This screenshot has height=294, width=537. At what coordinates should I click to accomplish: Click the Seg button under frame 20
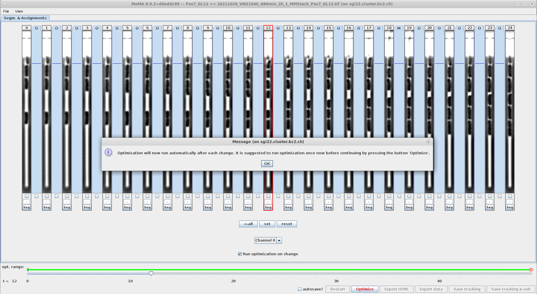click(429, 207)
